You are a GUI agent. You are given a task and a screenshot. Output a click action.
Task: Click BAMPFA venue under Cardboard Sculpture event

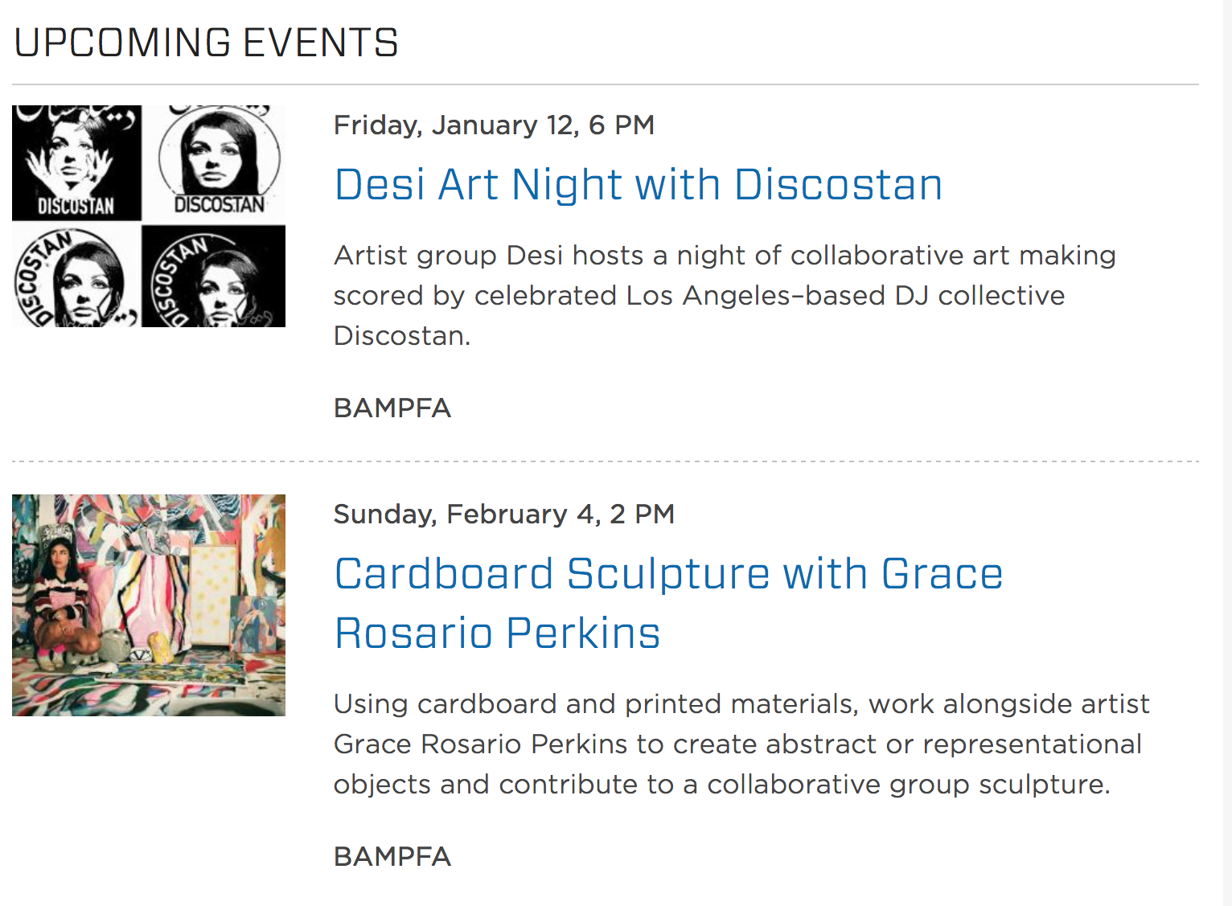tap(392, 857)
